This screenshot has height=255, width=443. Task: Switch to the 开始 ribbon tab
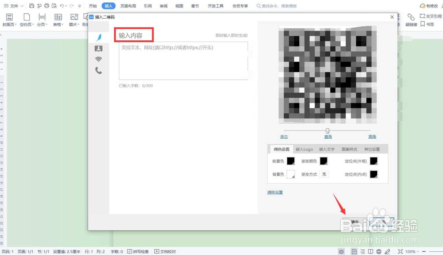(x=93, y=6)
